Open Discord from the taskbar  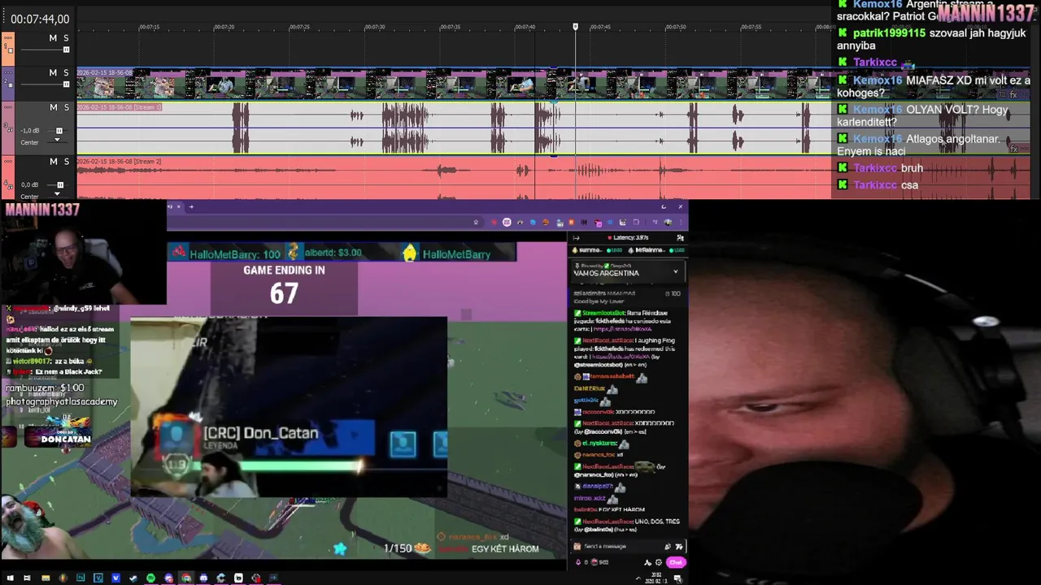click(203, 578)
